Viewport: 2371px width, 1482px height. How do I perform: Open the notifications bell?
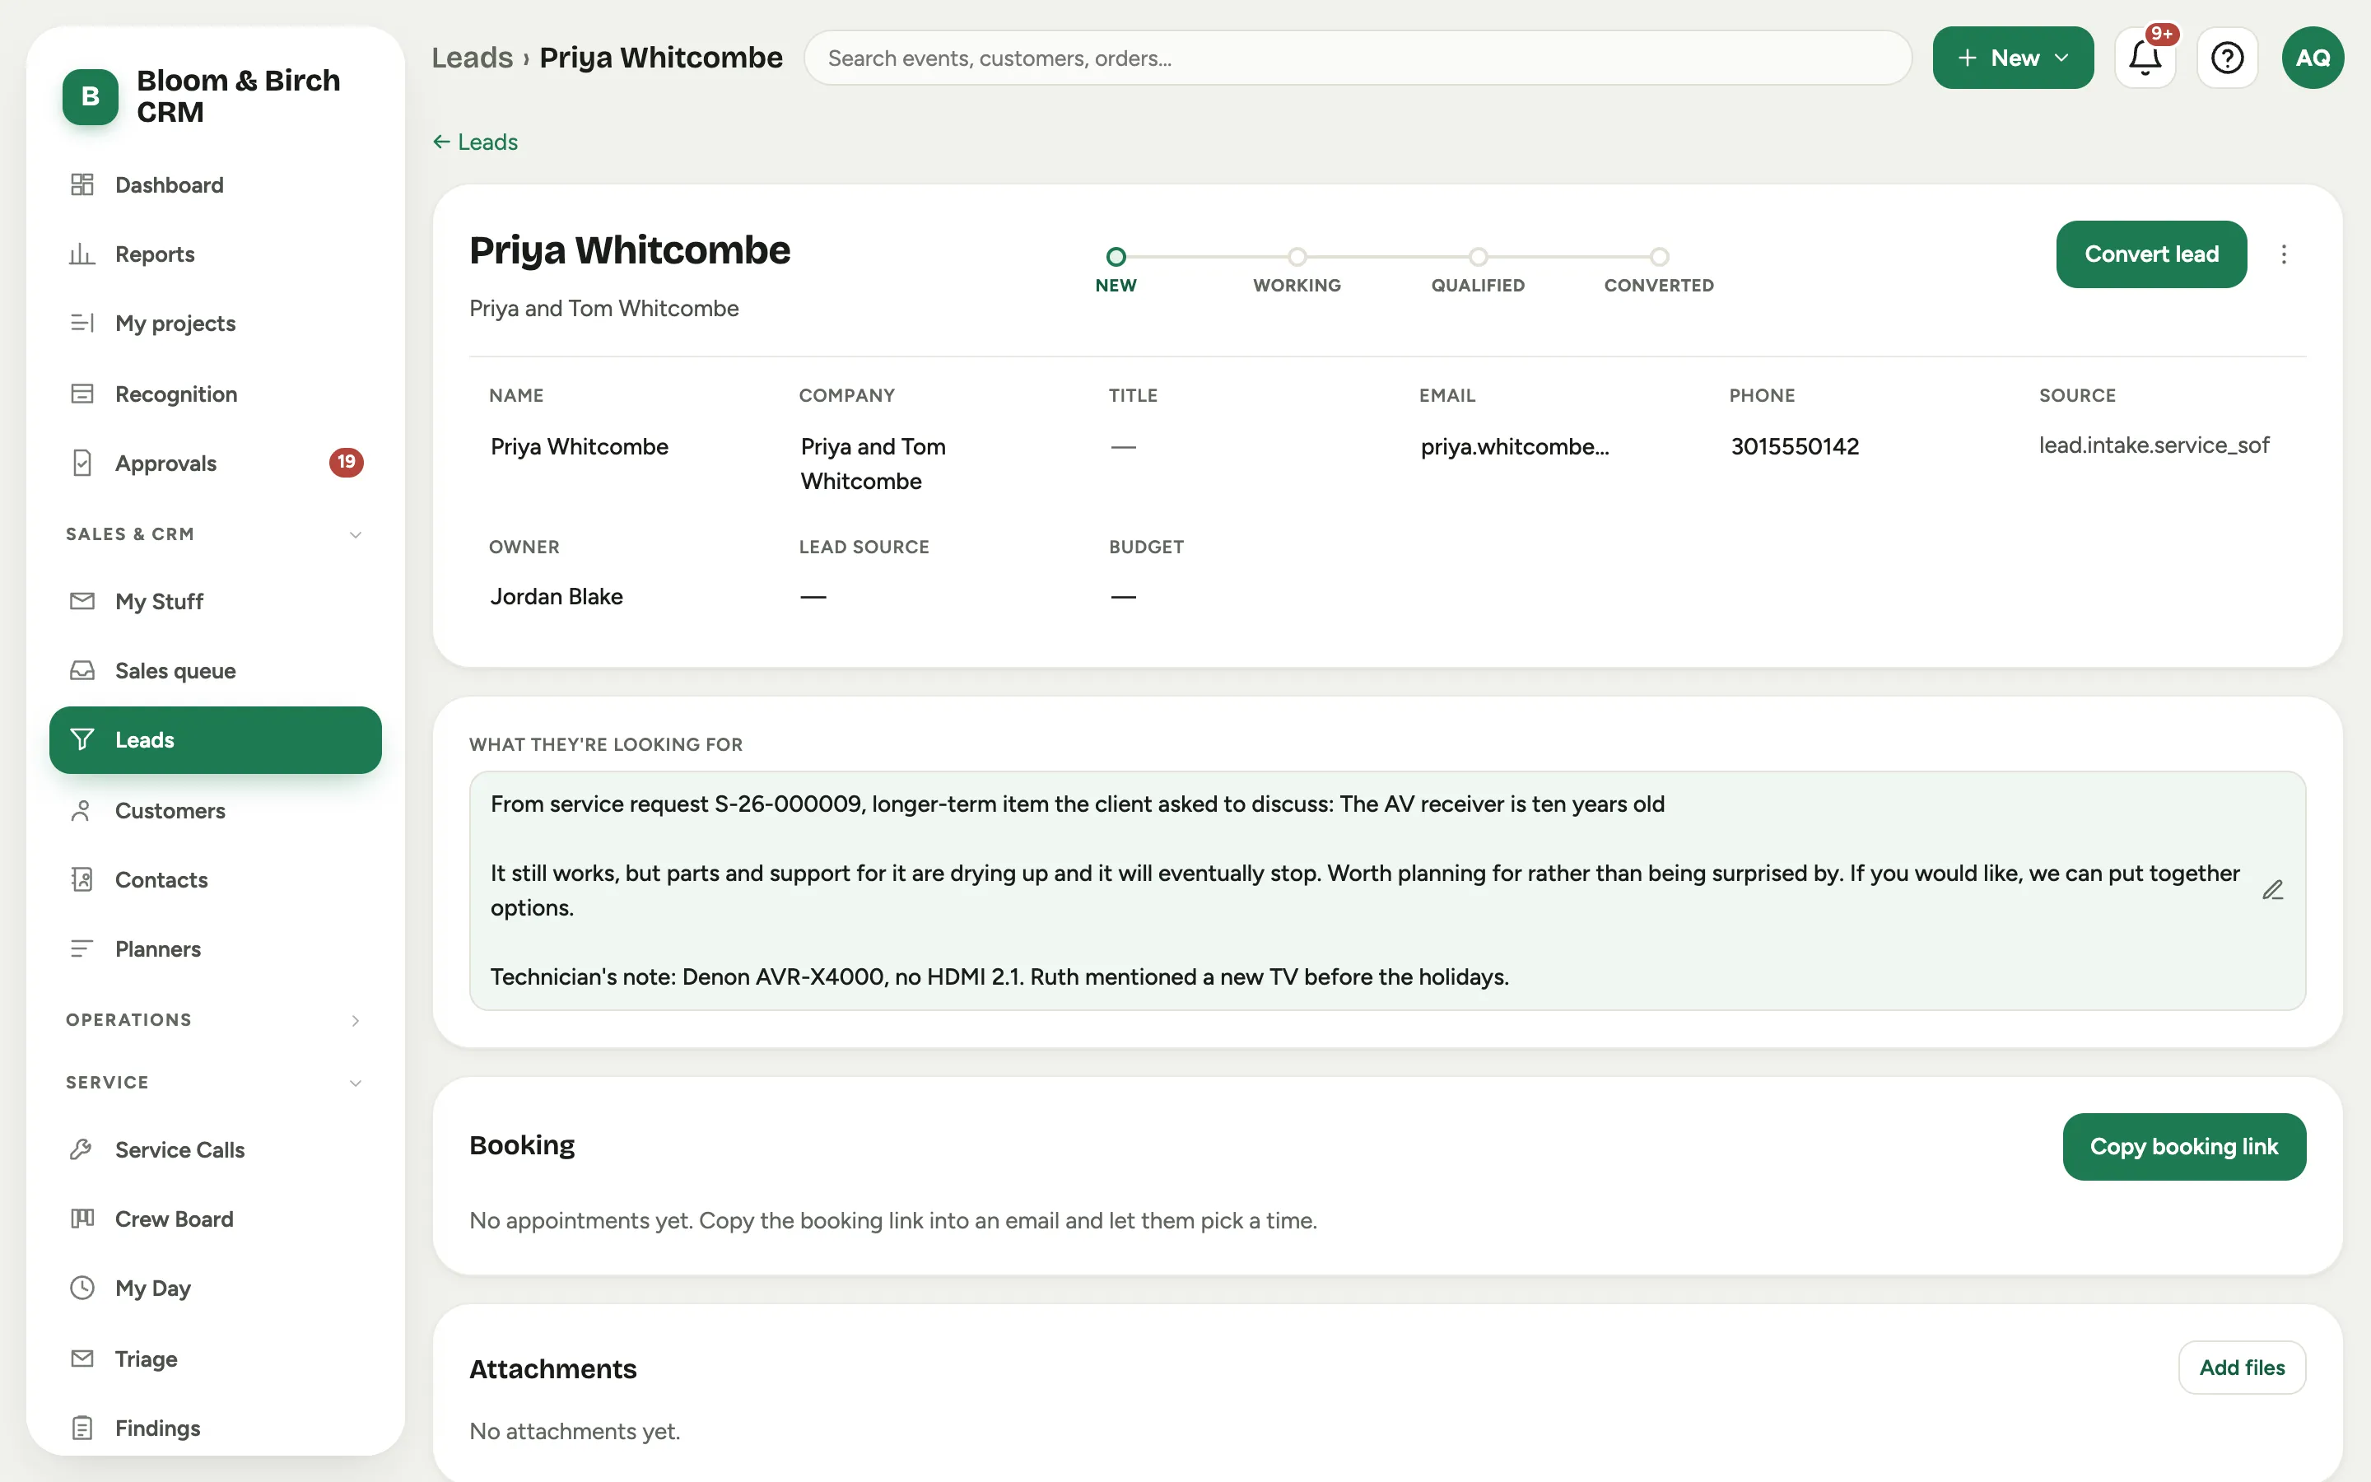pos(2145,58)
